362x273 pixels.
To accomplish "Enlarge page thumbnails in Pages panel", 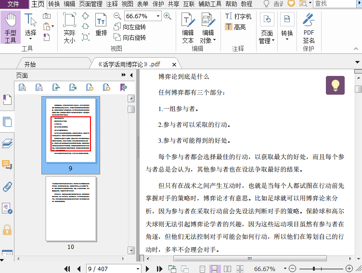I will tap(23, 87).
